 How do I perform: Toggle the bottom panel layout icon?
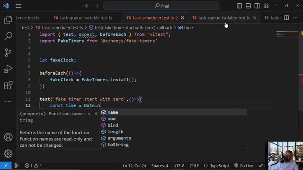[x=248, y=6]
